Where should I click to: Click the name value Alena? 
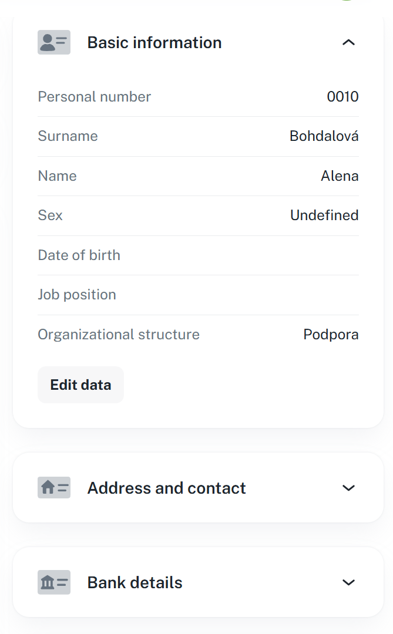340,176
